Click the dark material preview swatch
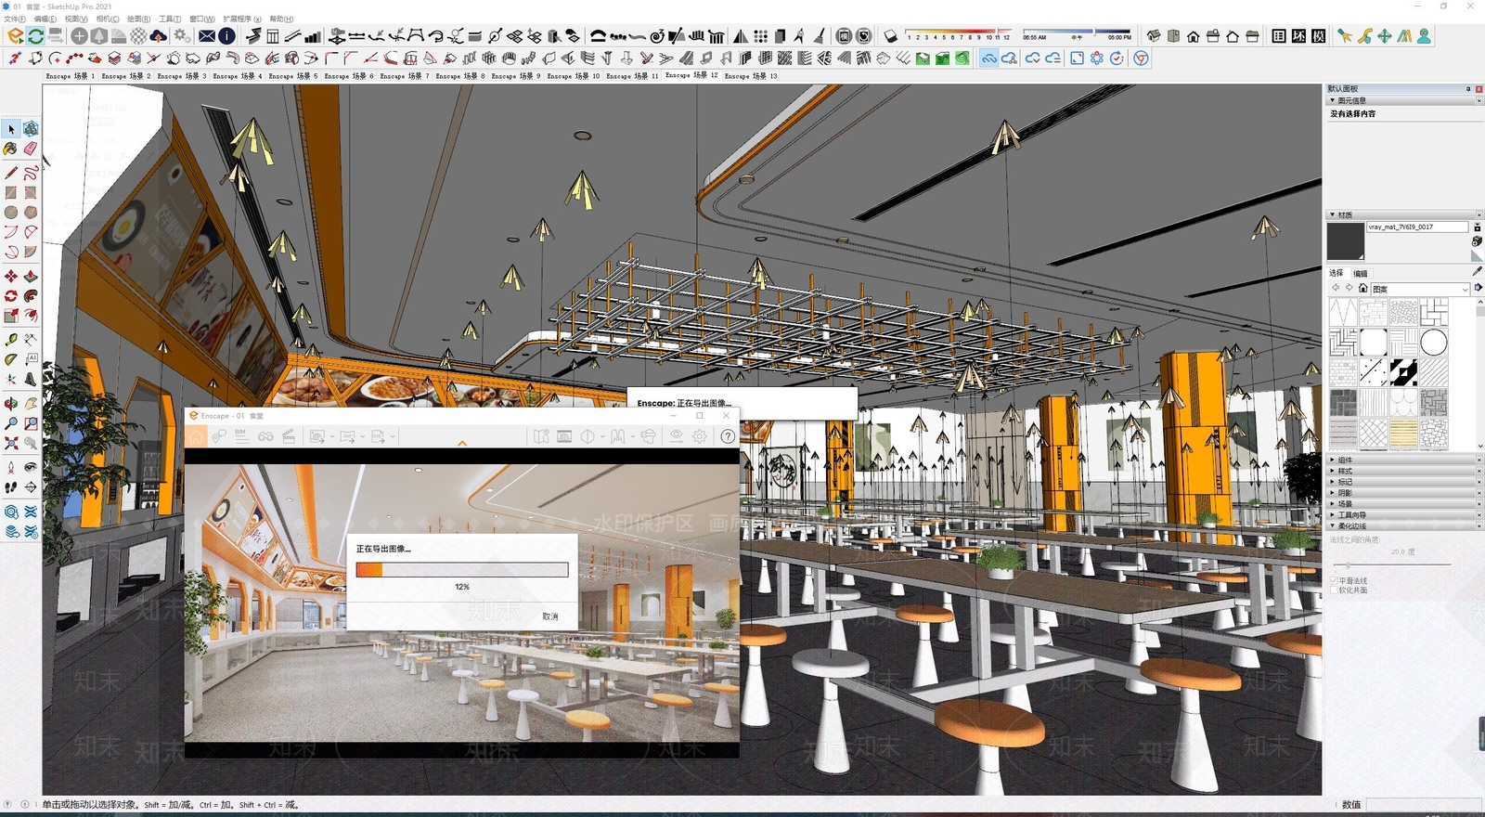Screen dimensions: 1485x817 point(1345,241)
